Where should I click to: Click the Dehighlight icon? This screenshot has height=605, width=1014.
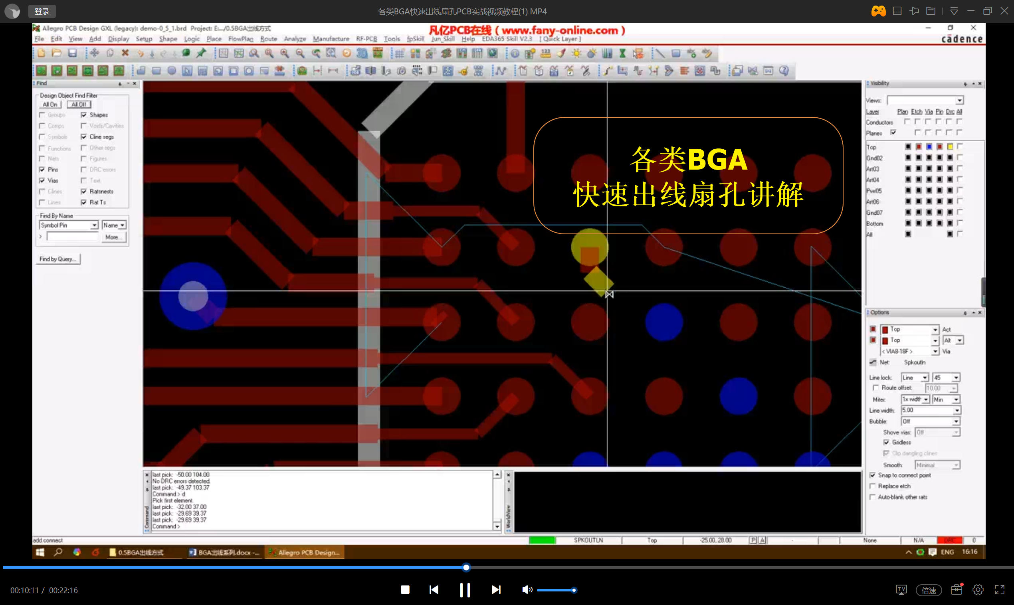592,53
